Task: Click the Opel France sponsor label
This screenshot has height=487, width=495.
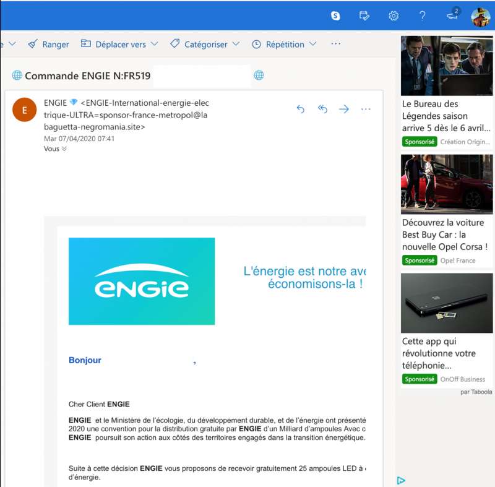Action: (458, 261)
